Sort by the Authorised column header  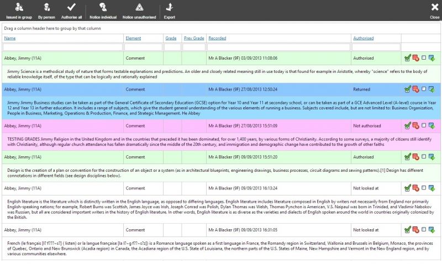pyautogui.click(x=363, y=38)
